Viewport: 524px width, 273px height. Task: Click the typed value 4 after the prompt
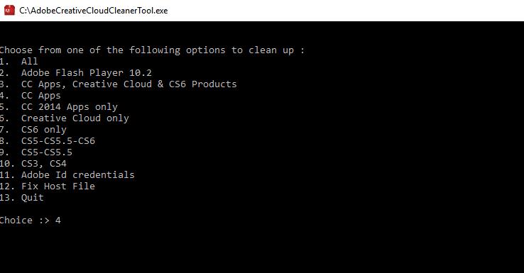pyautogui.click(x=58, y=221)
